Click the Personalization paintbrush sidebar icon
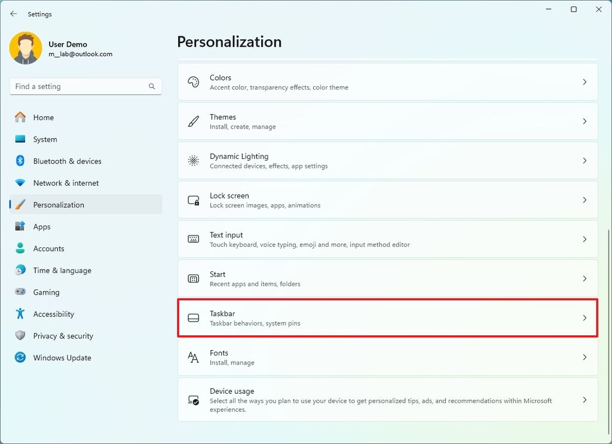Image resolution: width=612 pixels, height=444 pixels. [20, 204]
